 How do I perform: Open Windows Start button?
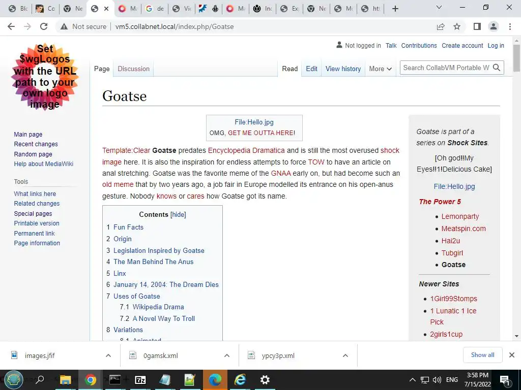(14, 380)
